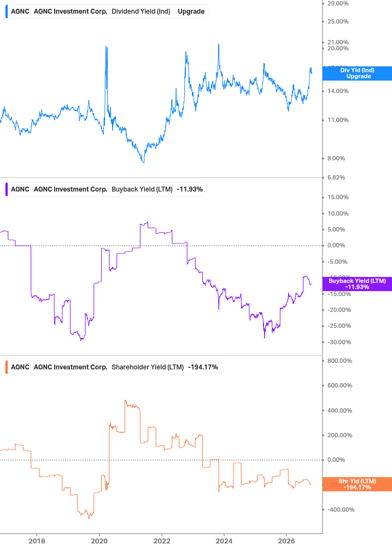This screenshot has height=550, width=392.
Task: Click AGNC Investment Corp. name in Buyback legend
Action: [x=71, y=189]
